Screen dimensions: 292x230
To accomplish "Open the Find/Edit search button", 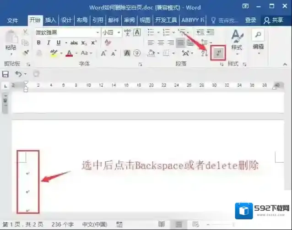I will point(258,35).
